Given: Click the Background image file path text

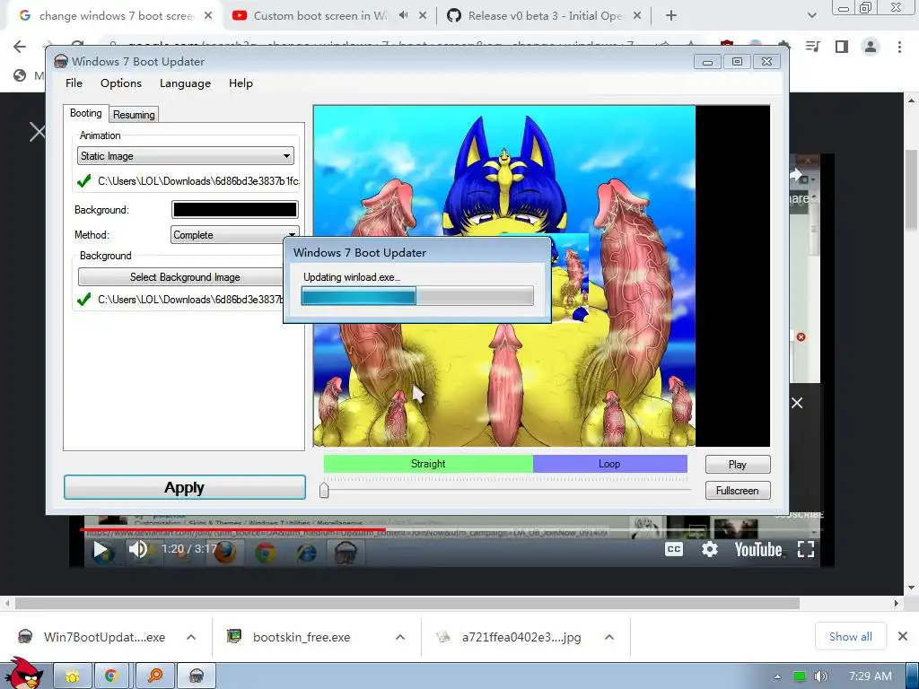Looking at the screenshot, I should (x=190, y=300).
